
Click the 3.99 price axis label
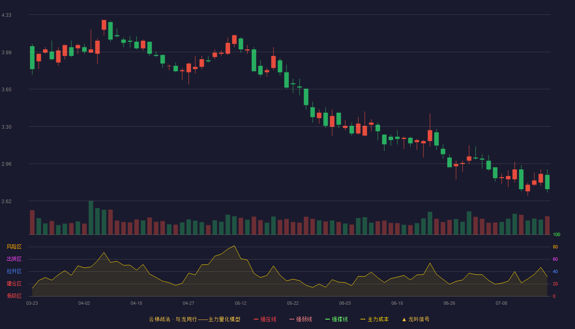[x=7, y=52]
